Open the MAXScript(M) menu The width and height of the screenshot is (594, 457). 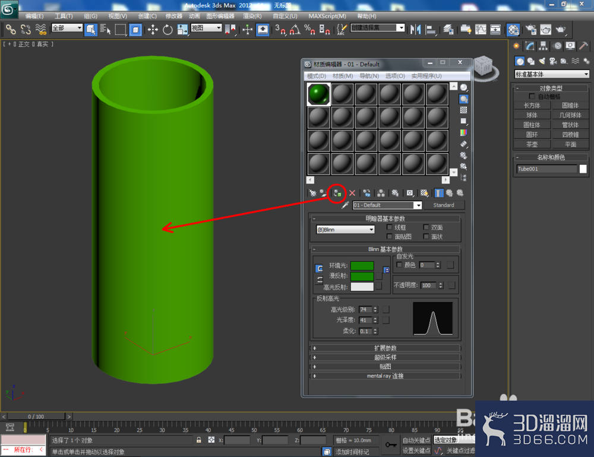327,16
